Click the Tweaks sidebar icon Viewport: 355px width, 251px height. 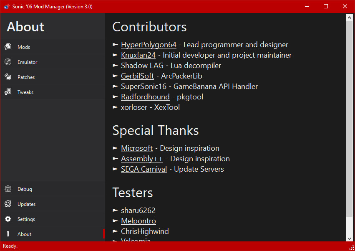click(9, 92)
